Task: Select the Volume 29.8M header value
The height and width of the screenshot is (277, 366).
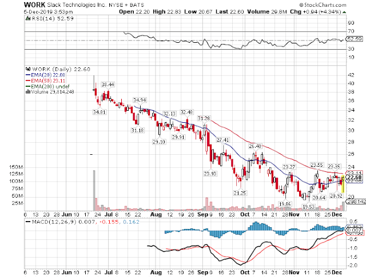Action: [267, 11]
